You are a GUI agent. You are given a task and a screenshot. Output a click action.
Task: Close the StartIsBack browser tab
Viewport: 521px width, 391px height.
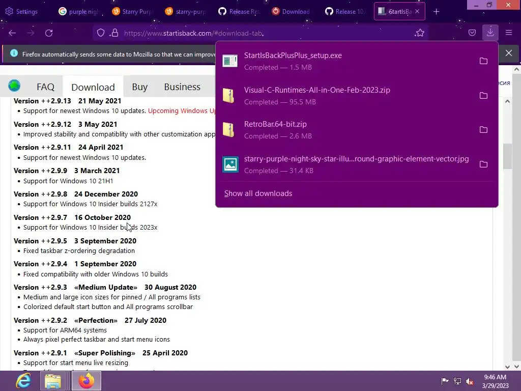tap(417, 11)
